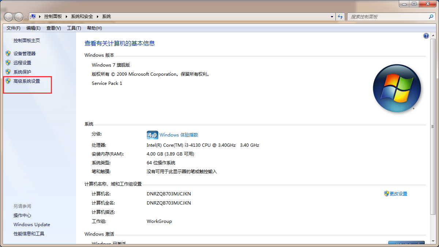Click the scrollbar up arrow
439x247 pixels.
(433, 35)
